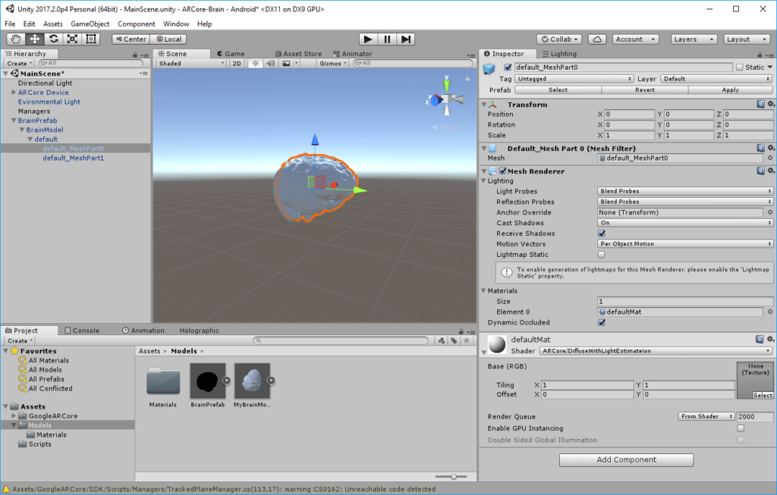The image size is (777, 495).
Task: Toggle the 2D scene view mode
Action: [237, 64]
